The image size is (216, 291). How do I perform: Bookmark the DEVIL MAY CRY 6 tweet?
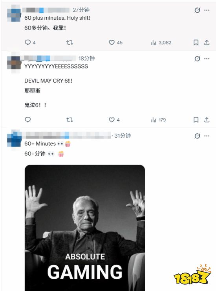pyautogui.click(x=196, y=120)
